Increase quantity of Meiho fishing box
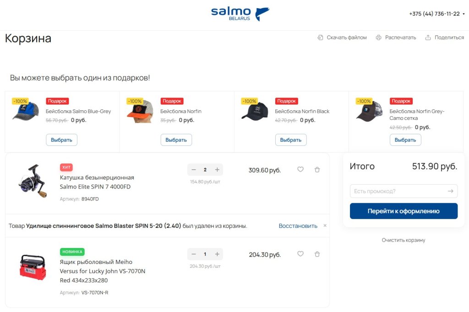Screen dimensions: 469x312 [217, 254]
